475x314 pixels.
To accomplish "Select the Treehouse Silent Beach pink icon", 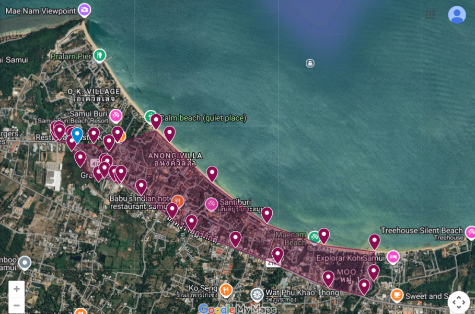I will click(x=470, y=232).
